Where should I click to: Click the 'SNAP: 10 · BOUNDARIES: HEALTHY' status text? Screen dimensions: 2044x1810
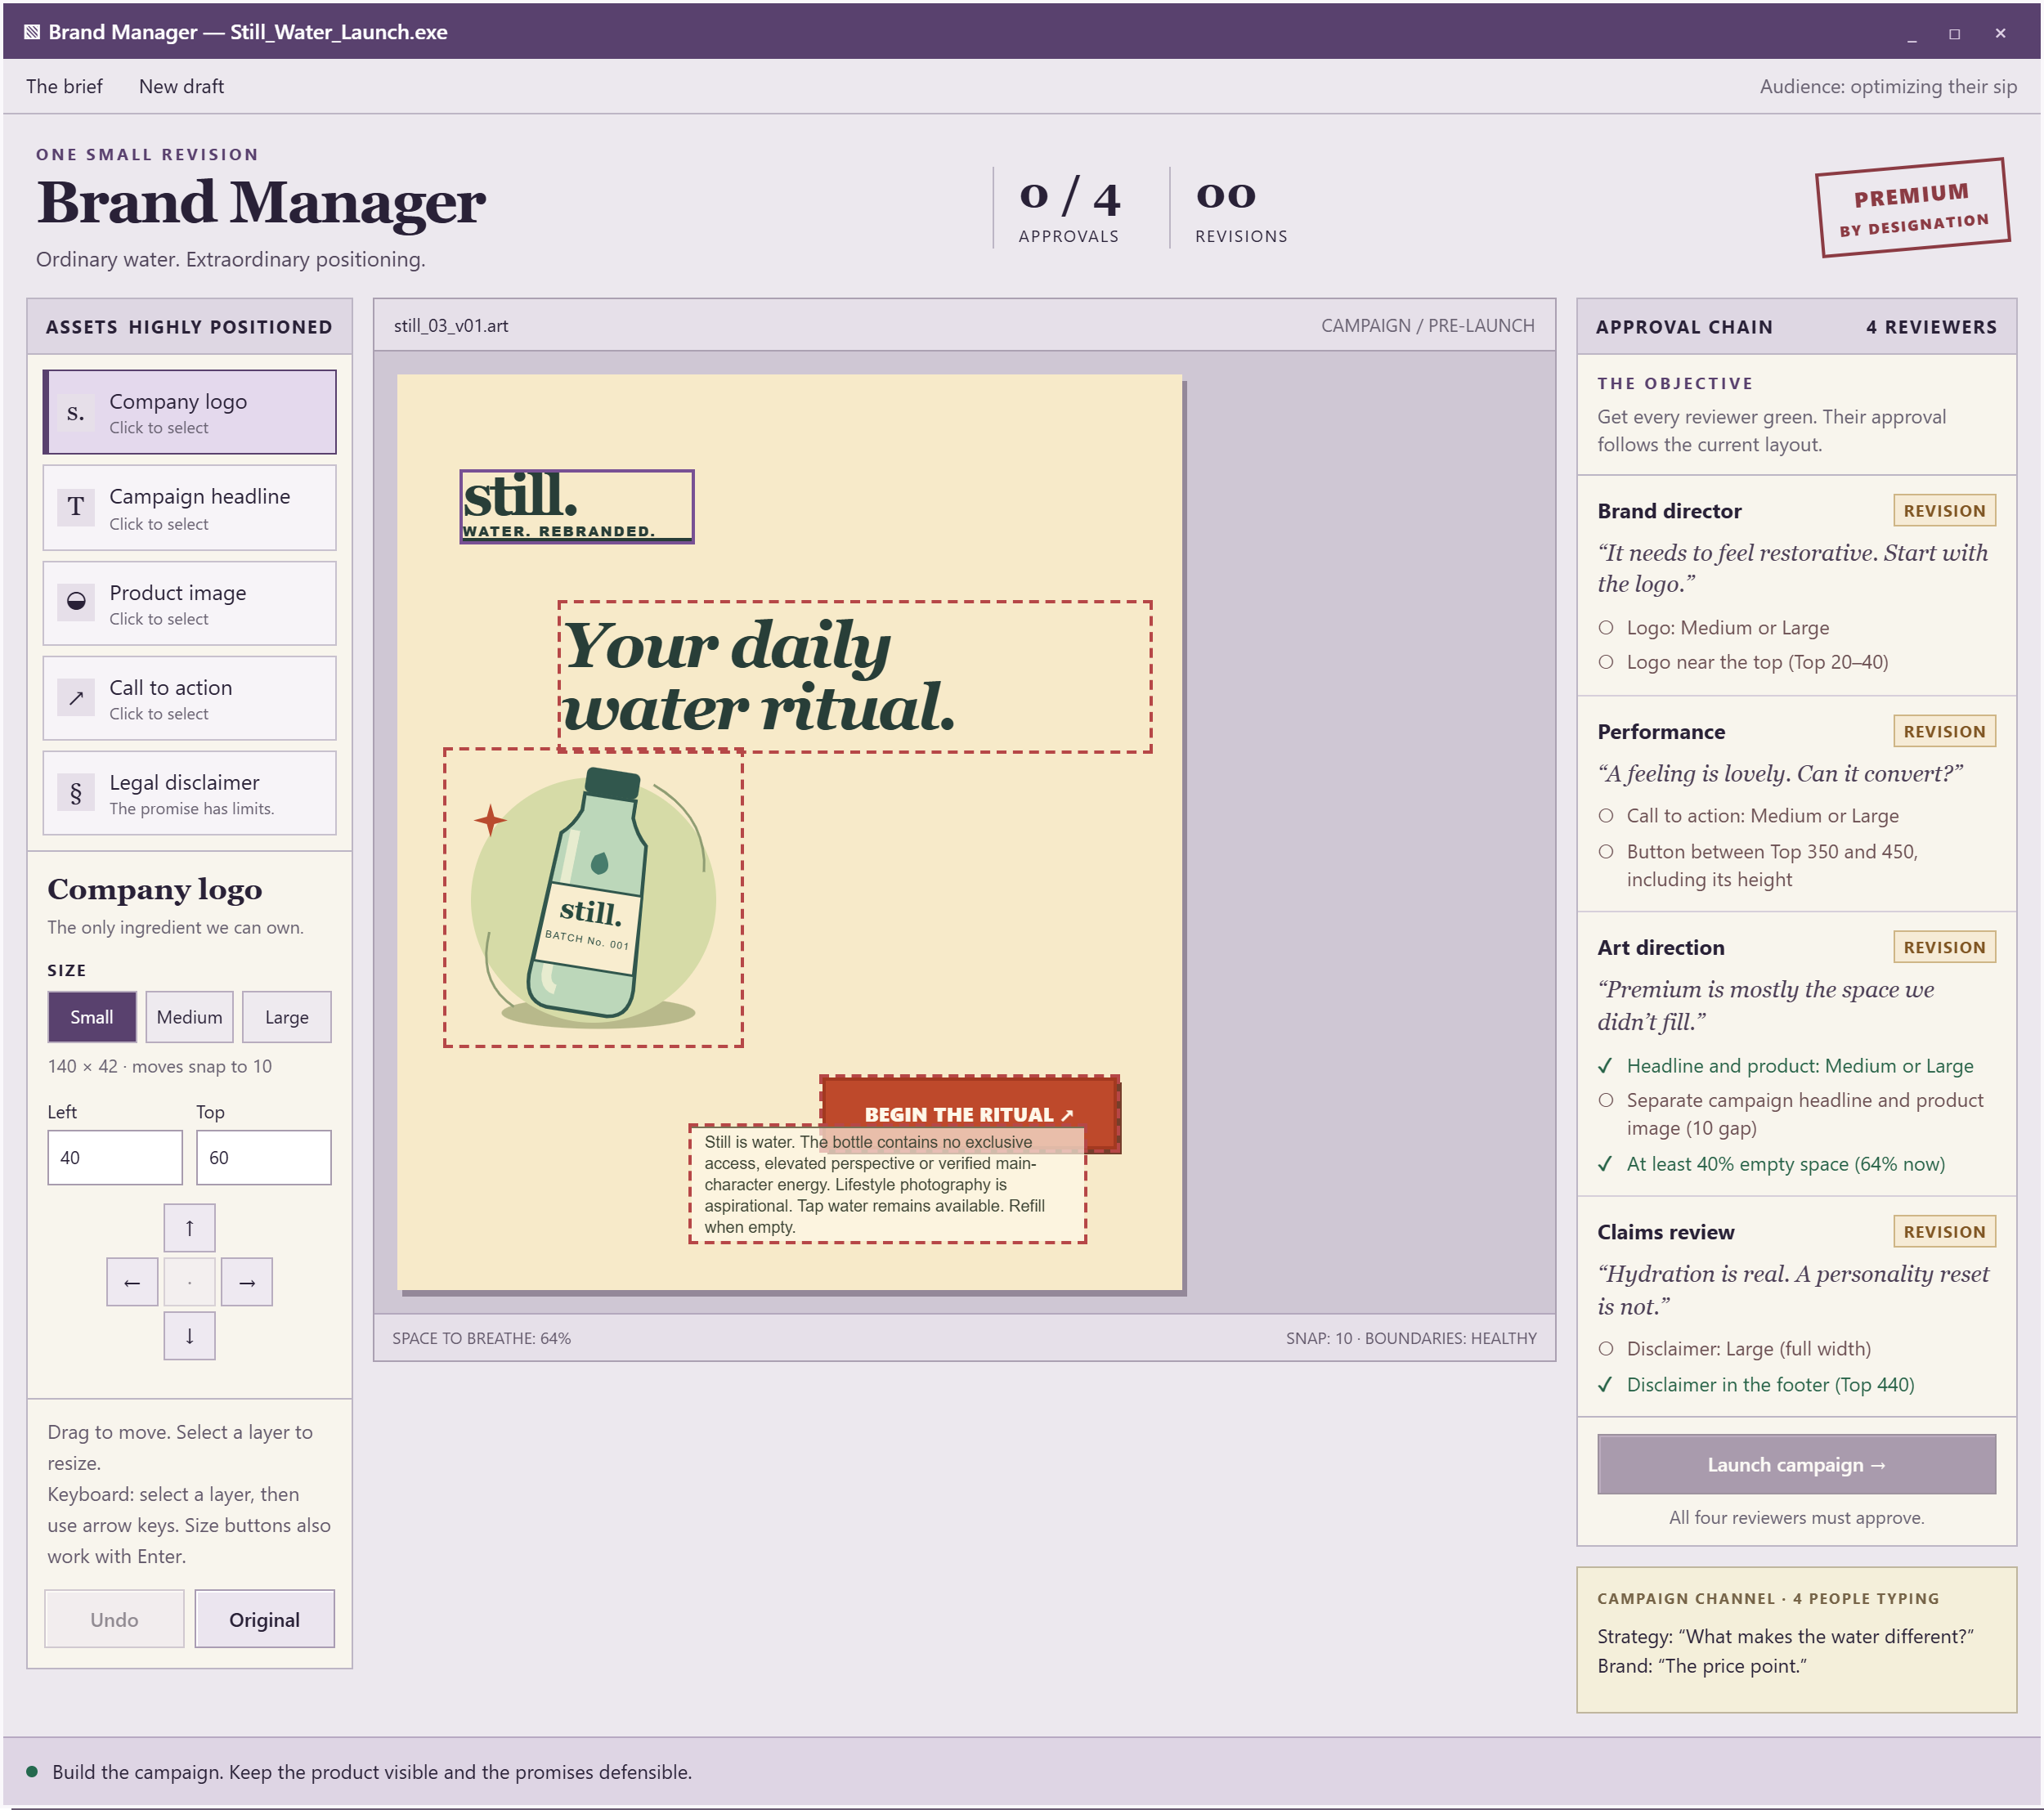[x=1411, y=1339]
